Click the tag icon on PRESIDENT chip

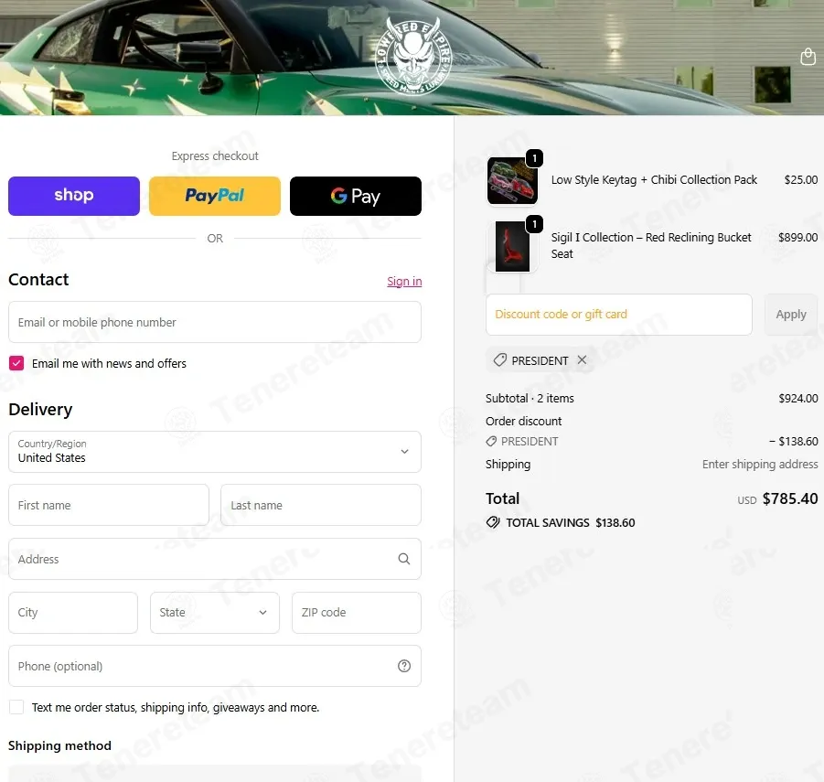499,360
